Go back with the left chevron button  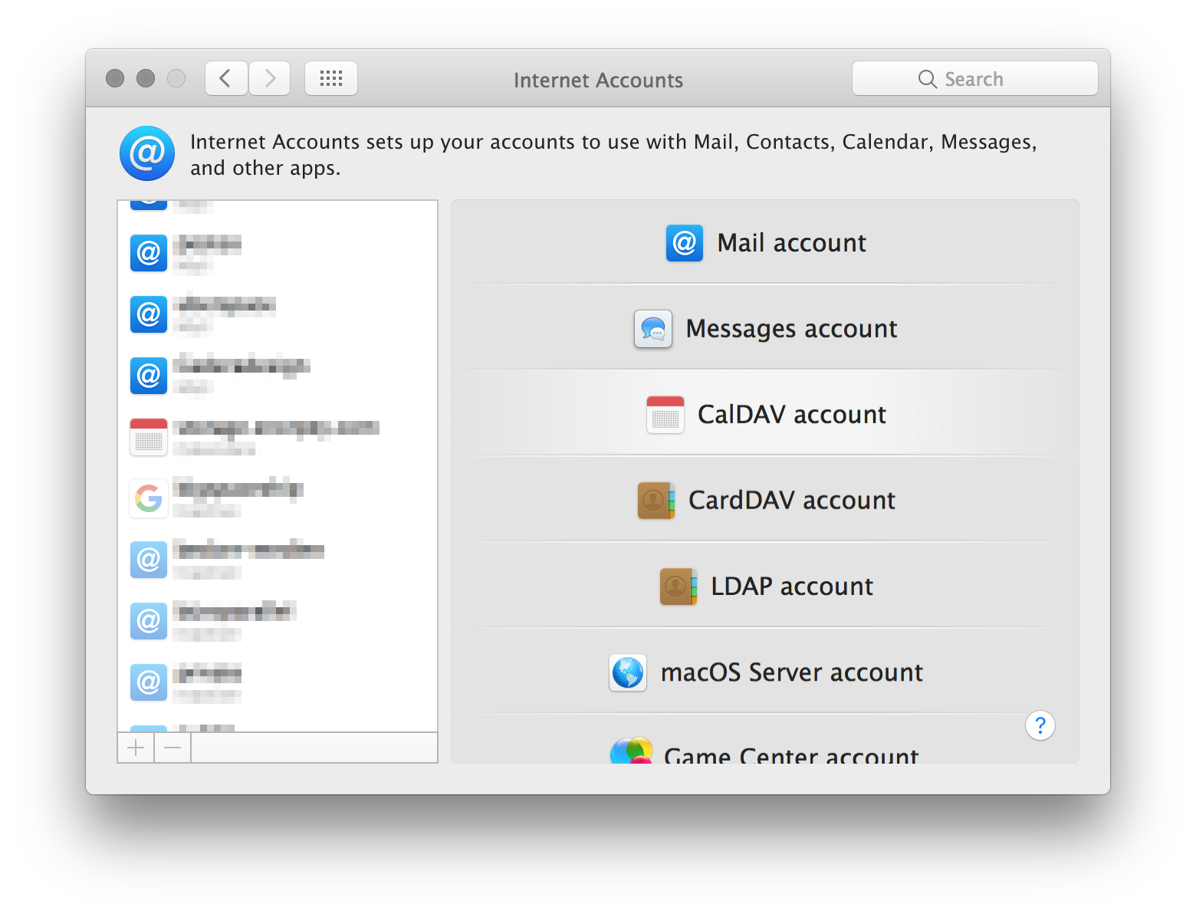pos(225,78)
